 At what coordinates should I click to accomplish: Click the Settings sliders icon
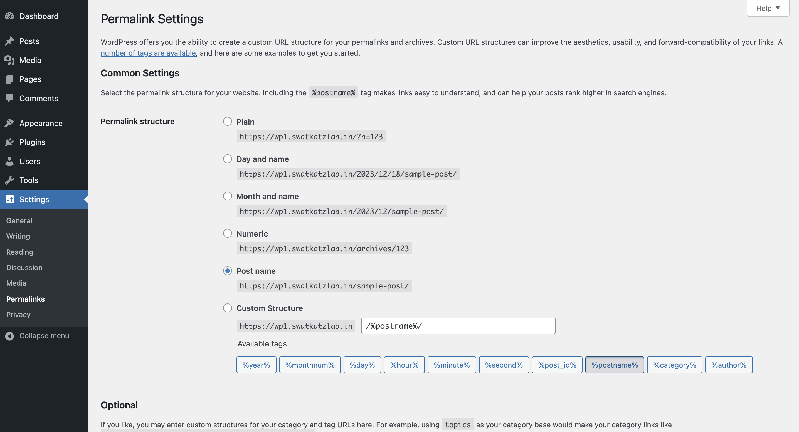(9, 199)
